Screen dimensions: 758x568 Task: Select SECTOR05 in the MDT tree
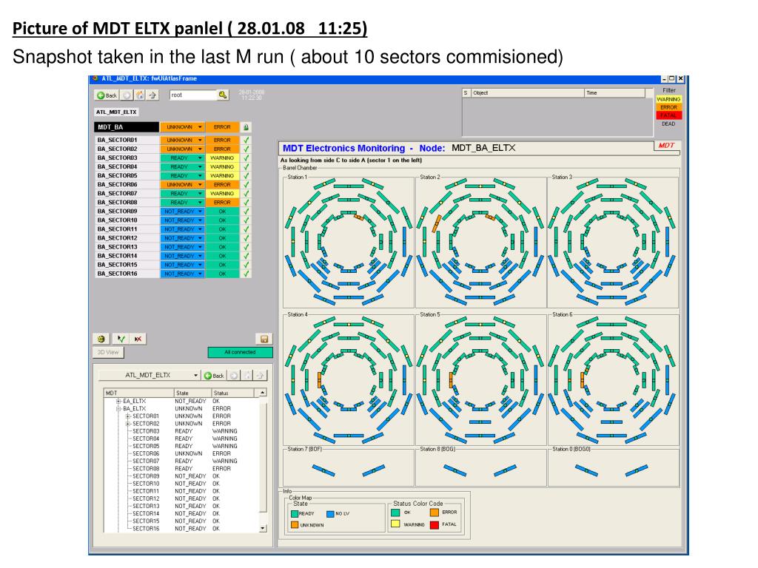coord(146,446)
